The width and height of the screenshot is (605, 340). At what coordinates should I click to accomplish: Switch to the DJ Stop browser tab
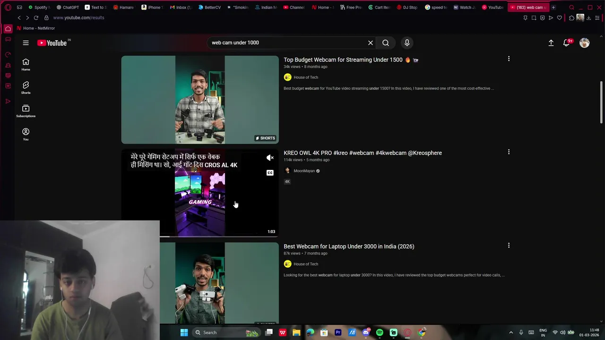pos(407,8)
